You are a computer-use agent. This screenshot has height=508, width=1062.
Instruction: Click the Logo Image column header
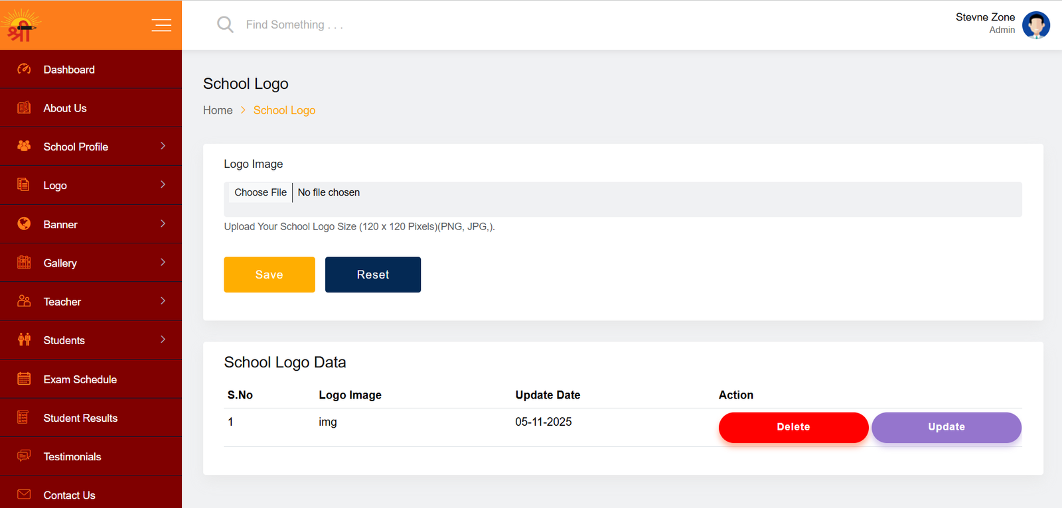(x=350, y=395)
